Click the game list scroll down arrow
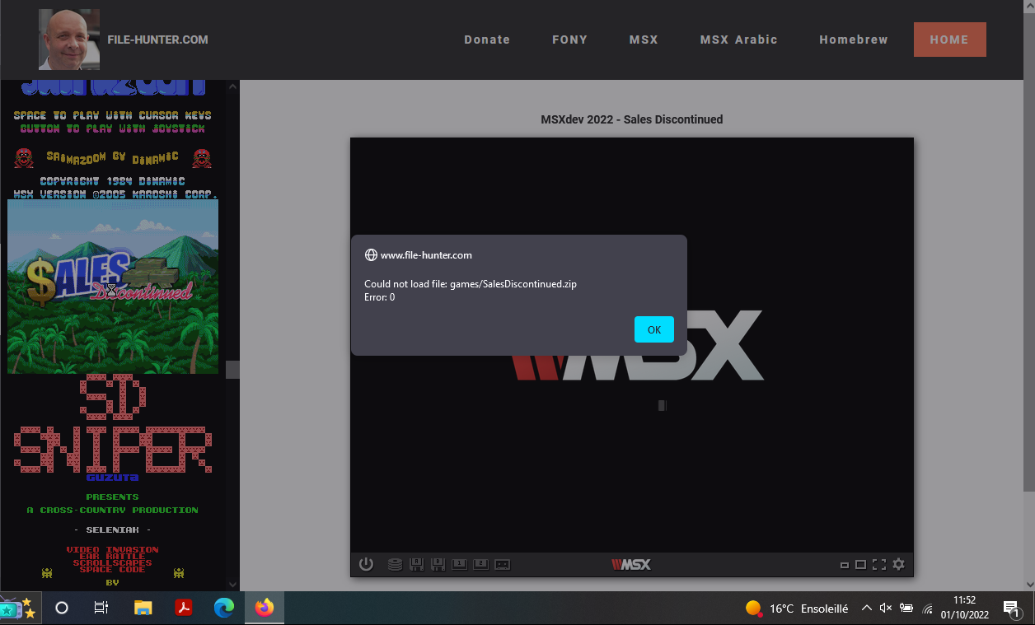The height and width of the screenshot is (625, 1035). [232, 584]
